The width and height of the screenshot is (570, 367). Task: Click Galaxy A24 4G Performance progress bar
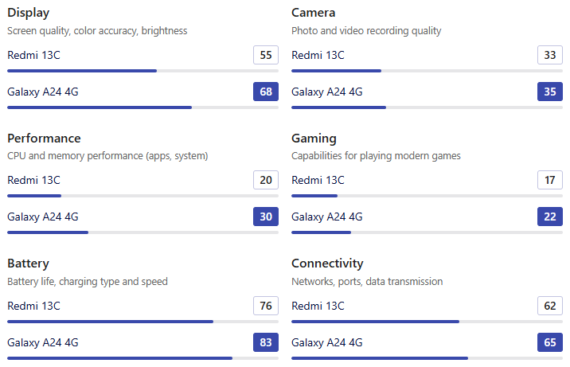click(142, 232)
